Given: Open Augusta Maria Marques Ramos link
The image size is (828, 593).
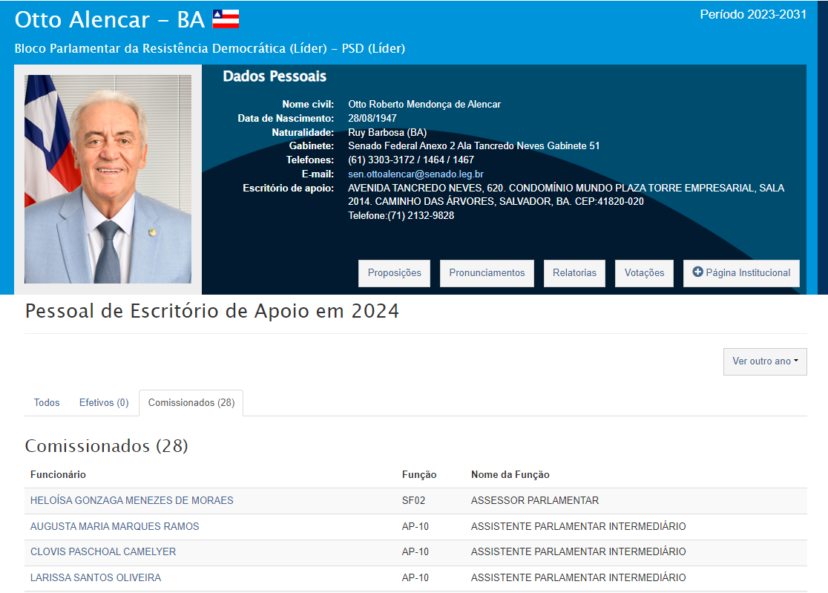Looking at the screenshot, I should pos(114,527).
